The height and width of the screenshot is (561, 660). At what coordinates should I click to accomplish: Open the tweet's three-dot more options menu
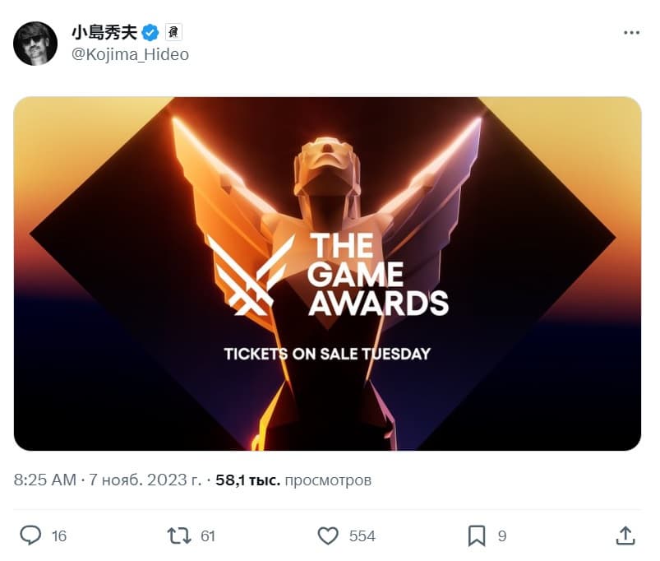pos(631,32)
